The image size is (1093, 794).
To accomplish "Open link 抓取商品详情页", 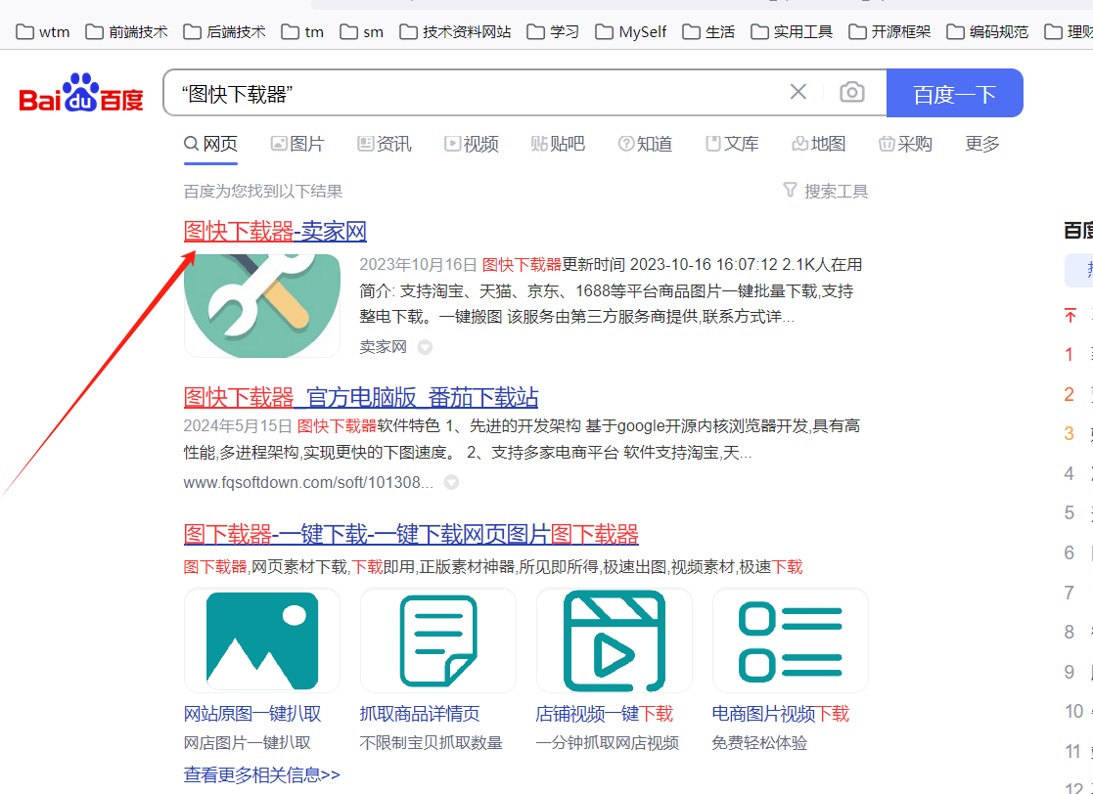I will click(x=420, y=714).
